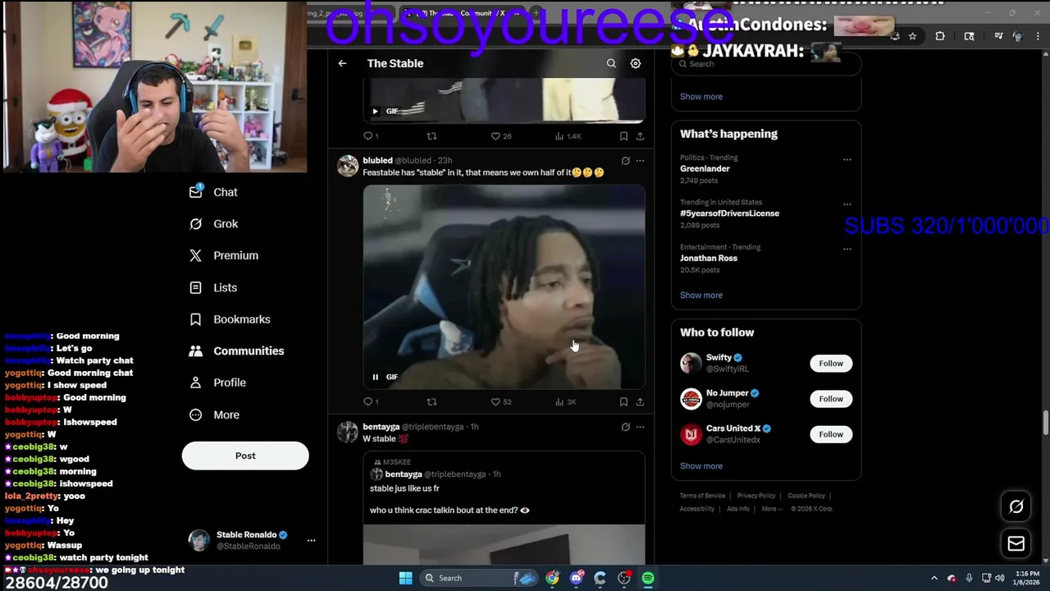Open Cookie Policy link
This screenshot has width=1050, height=591.
[x=806, y=496]
